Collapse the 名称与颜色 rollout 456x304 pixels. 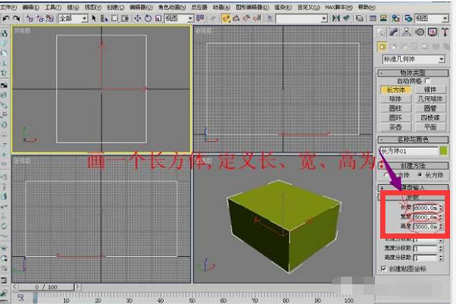(x=413, y=139)
